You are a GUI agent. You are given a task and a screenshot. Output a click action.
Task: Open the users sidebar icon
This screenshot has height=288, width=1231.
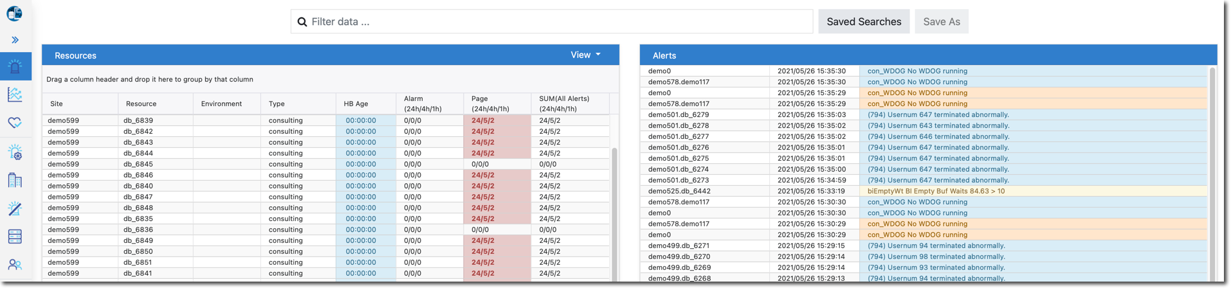click(15, 264)
